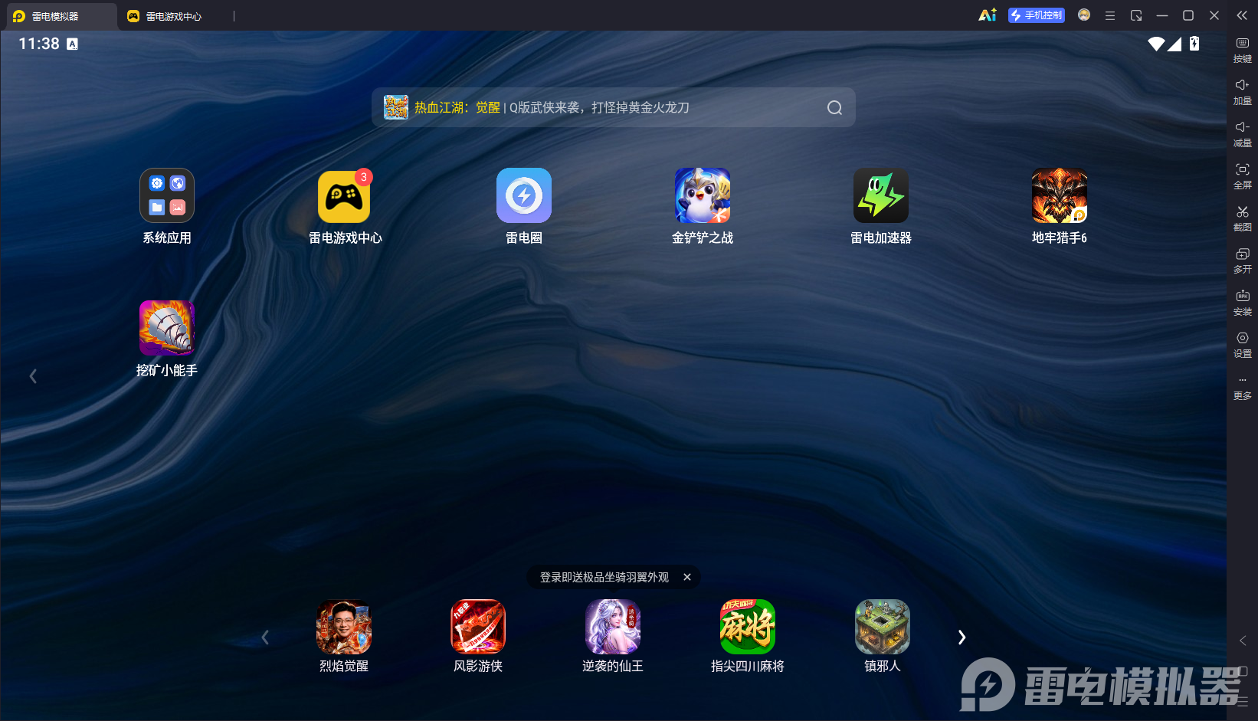Open 挖矿小能手 game
1258x721 pixels.
167,328
